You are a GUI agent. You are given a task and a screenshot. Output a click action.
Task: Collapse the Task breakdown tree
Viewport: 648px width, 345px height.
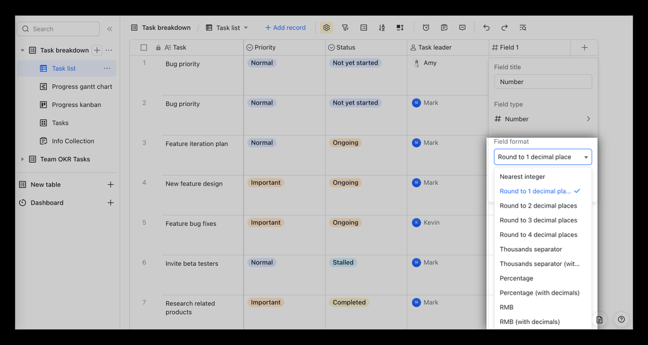tap(22, 50)
